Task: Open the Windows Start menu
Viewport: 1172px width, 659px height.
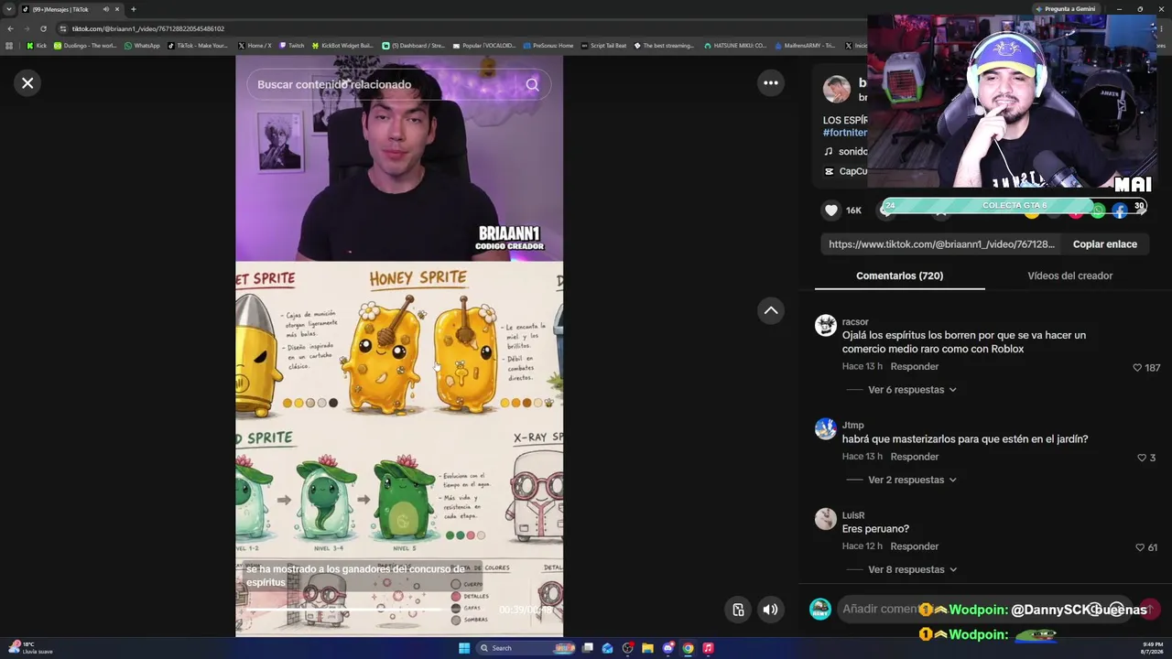Action: point(464,648)
